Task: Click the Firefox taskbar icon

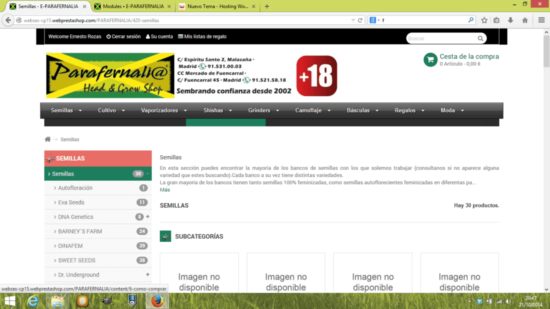Action: (157, 301)
